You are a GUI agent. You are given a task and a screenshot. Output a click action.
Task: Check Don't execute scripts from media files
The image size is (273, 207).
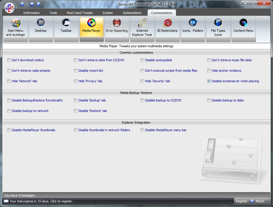point(142,71)
